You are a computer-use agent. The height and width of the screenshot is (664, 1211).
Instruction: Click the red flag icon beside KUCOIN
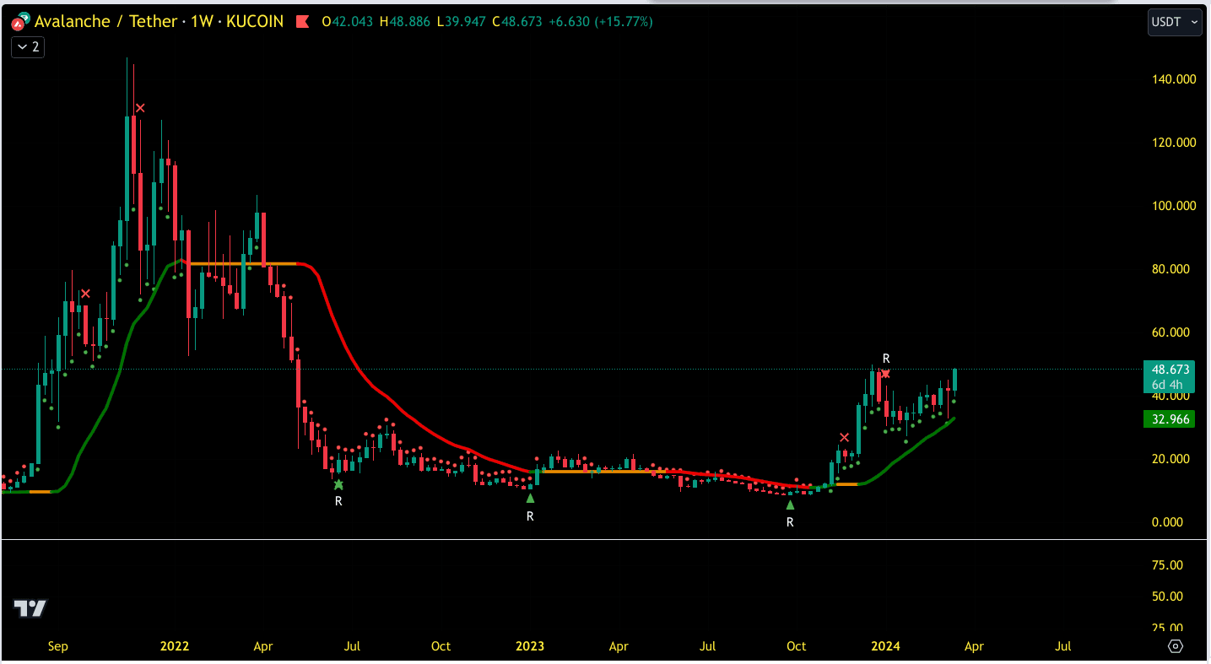(x=302, y=22)
